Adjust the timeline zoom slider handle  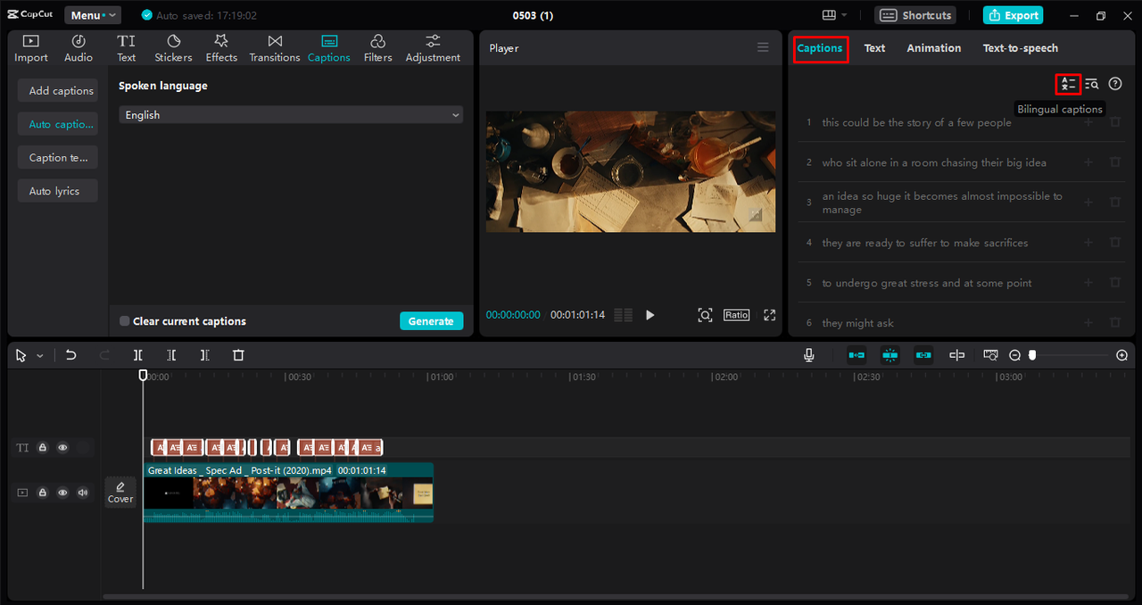[1032, 355]
